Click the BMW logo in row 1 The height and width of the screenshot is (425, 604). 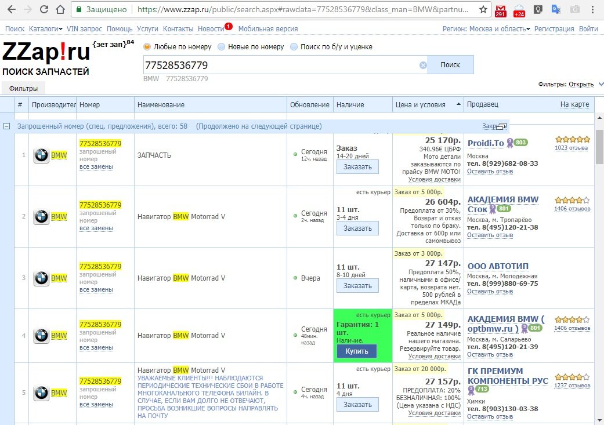point(41,155)
